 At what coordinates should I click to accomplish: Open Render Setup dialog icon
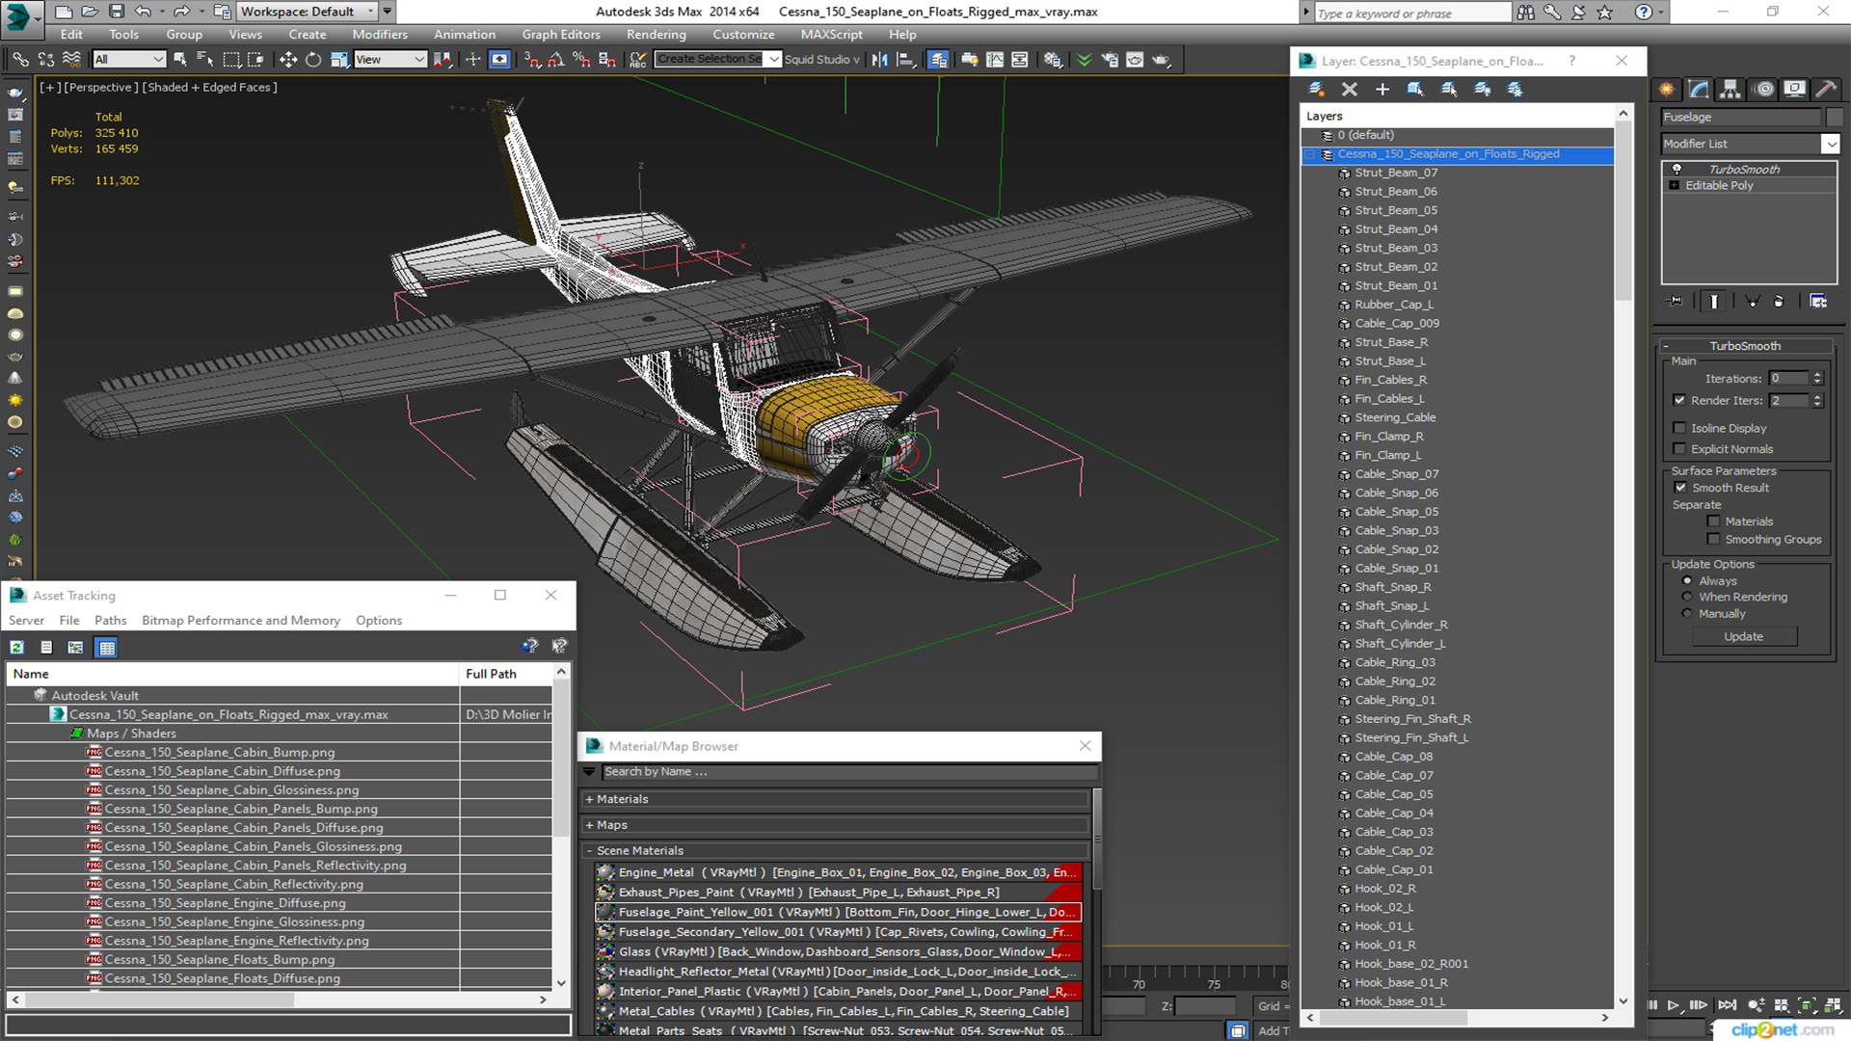coord(1110,60)
